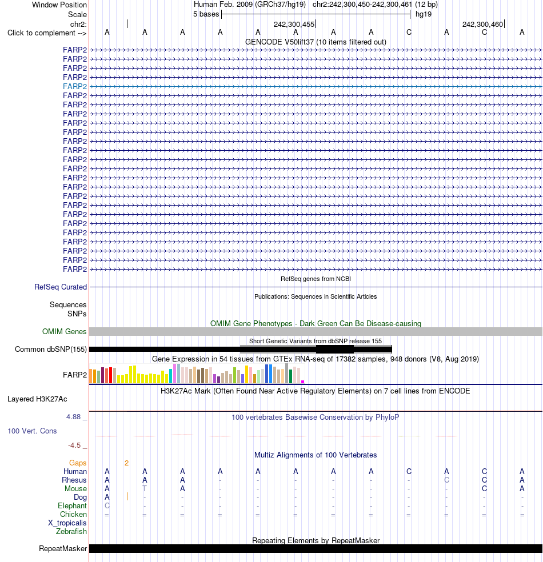Click the RefSeq Curated intron line
543x562 pixels.
pos(316,287)
